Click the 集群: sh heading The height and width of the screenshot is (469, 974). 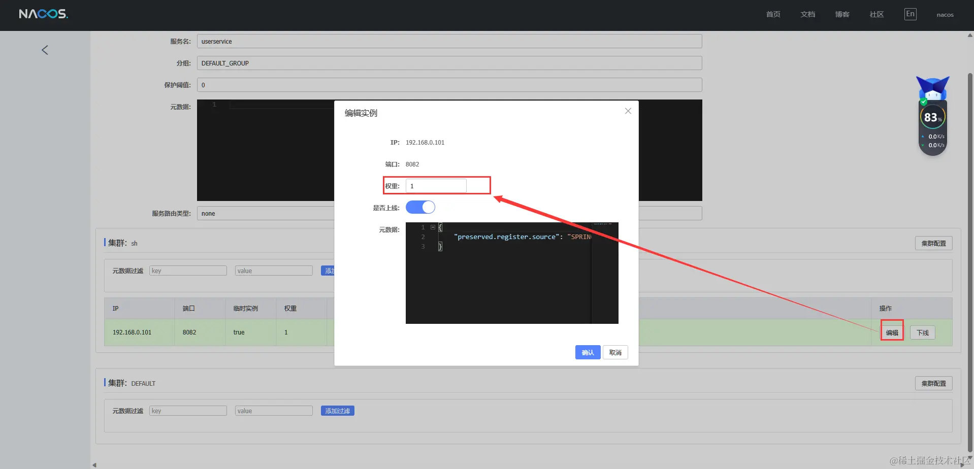[122, 243]
